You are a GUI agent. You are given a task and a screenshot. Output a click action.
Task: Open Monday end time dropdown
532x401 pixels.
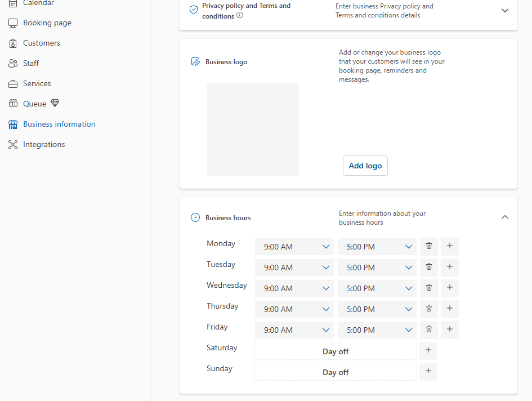(377, 247)
